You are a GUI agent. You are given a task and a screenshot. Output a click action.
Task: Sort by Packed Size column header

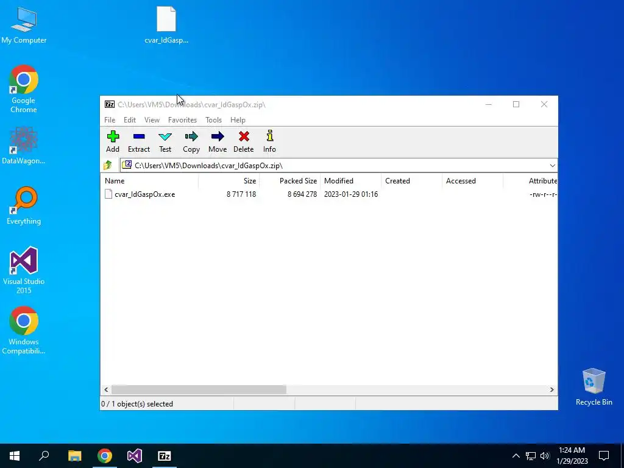tap(289, 180)
